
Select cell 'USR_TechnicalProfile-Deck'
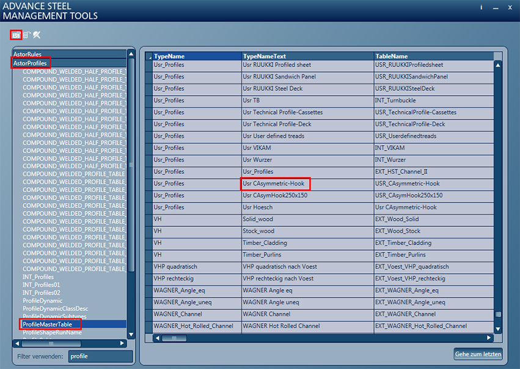click(x=434, y=124)
